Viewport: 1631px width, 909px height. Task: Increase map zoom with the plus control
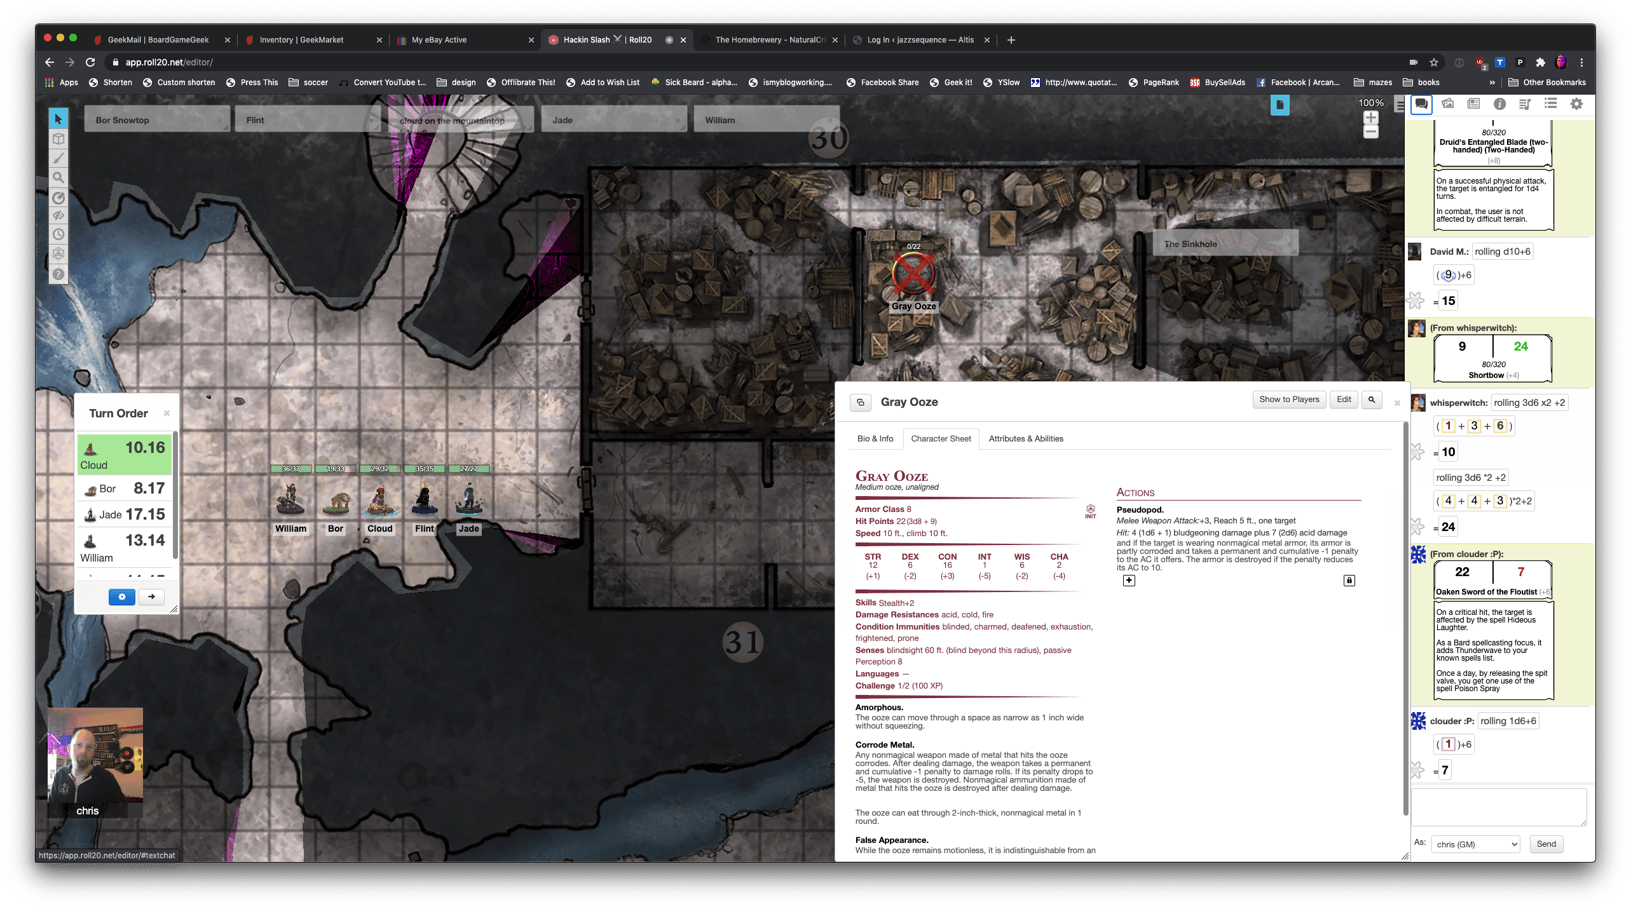click(x=1370, y=117)
